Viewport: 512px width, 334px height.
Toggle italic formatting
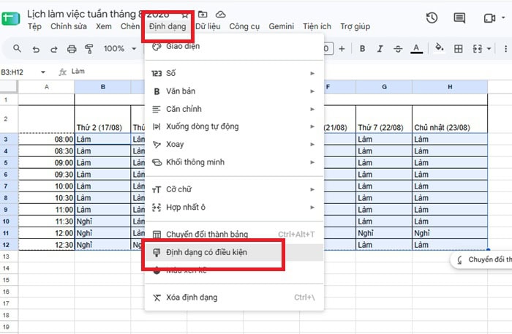pos(380,48)
